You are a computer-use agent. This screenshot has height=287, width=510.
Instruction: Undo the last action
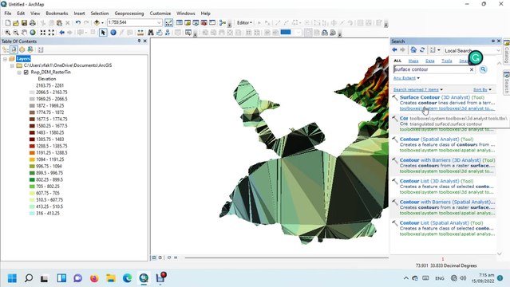78,23
